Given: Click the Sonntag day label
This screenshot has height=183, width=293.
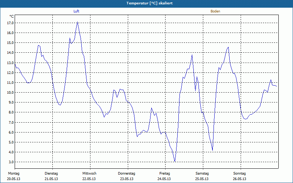Looking at the screenshot, I should tap(240, 173).
